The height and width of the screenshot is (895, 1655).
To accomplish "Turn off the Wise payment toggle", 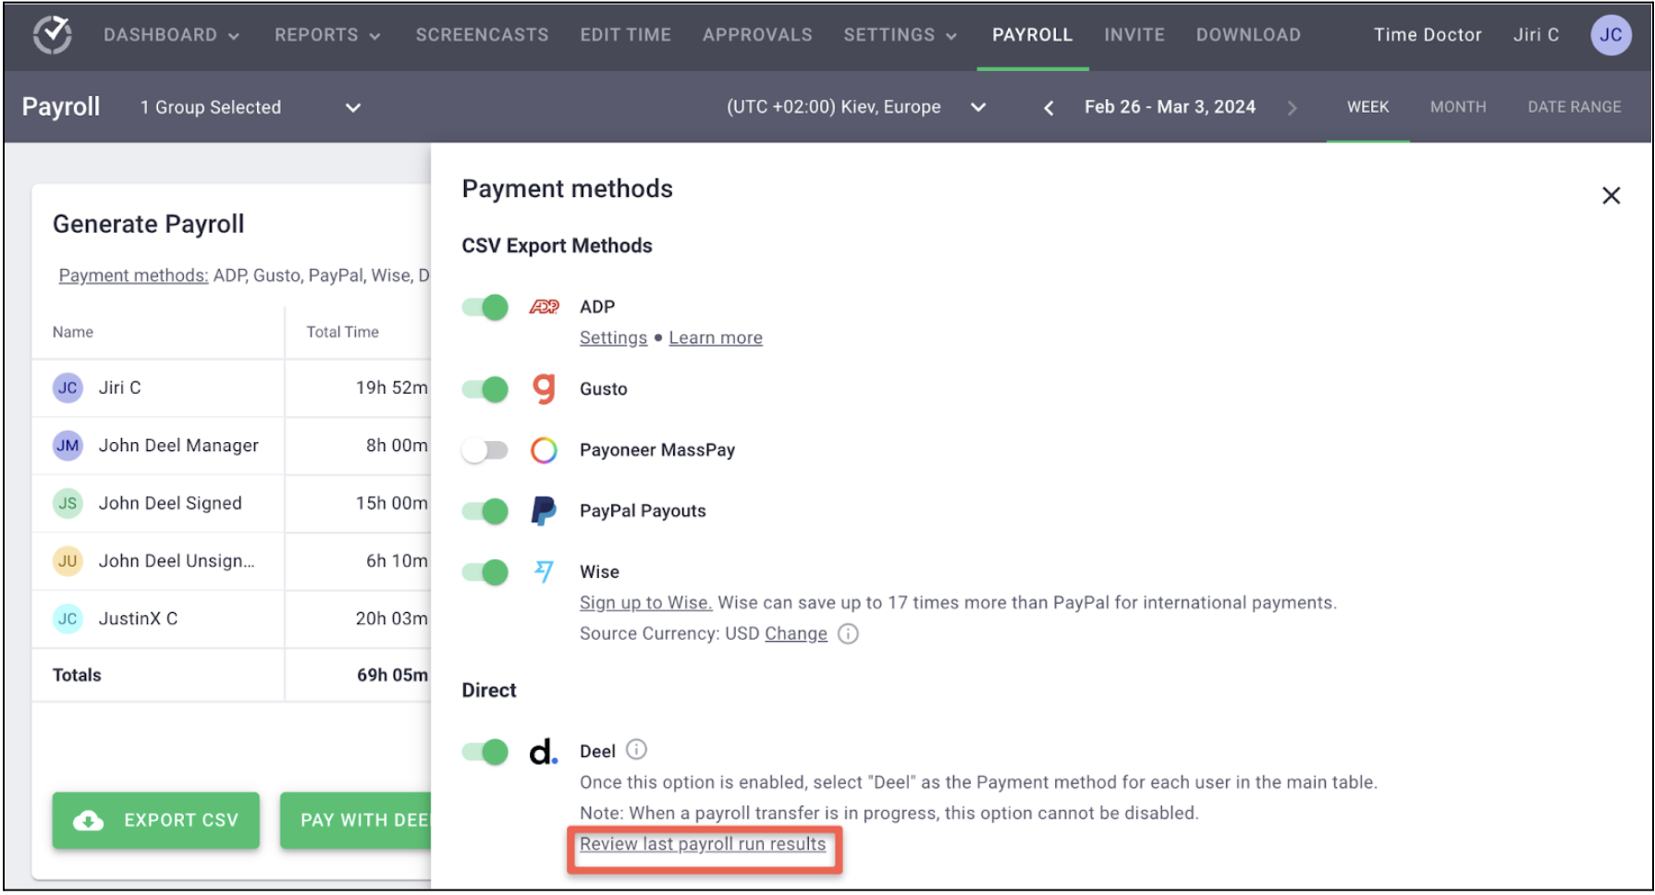I will [x=484, y=571].
